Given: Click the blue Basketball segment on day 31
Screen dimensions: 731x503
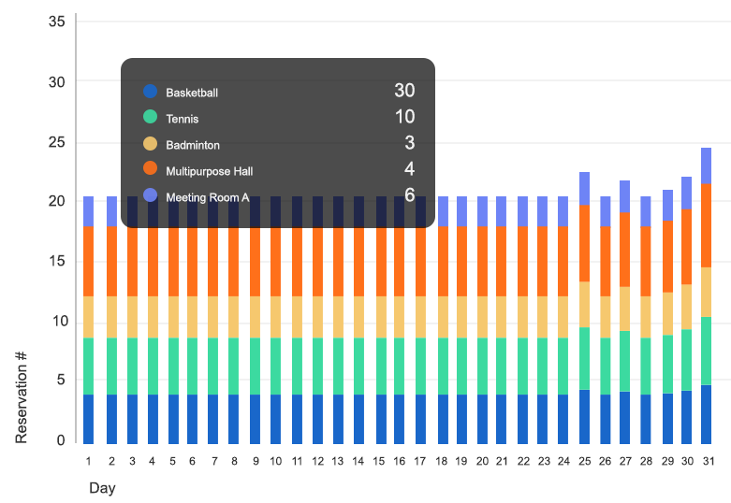Looking at the screenshot, I should click(706, 414).
